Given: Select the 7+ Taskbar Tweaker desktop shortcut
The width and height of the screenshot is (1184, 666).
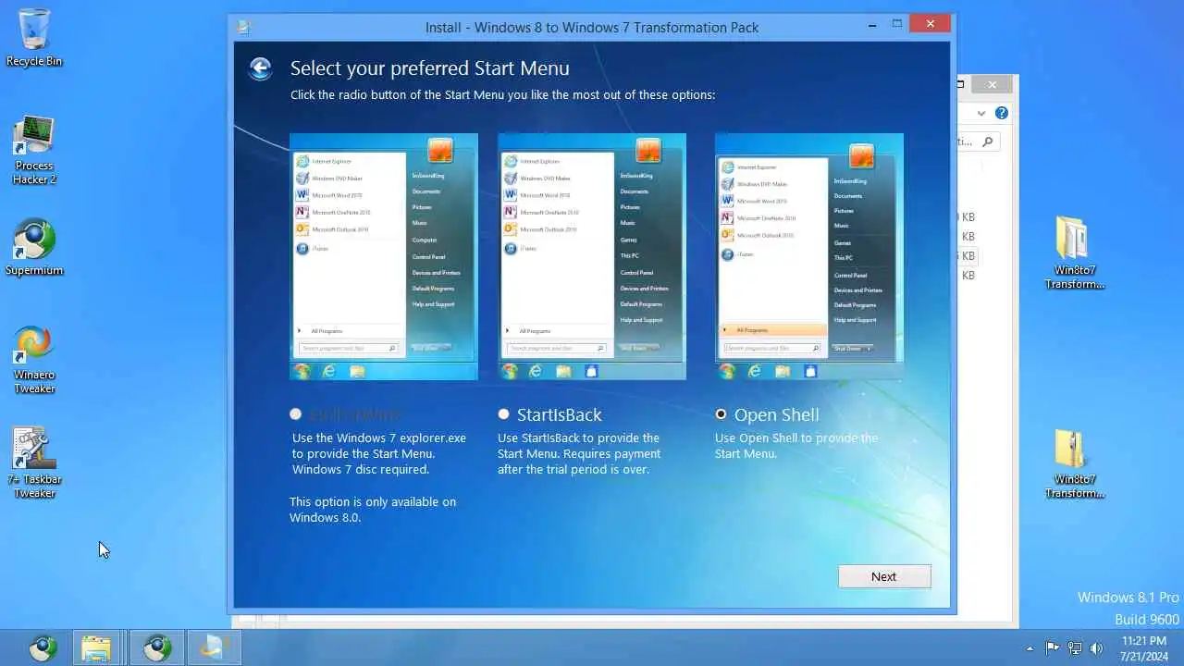Looking at the screenshot, I should coord(34,462).
